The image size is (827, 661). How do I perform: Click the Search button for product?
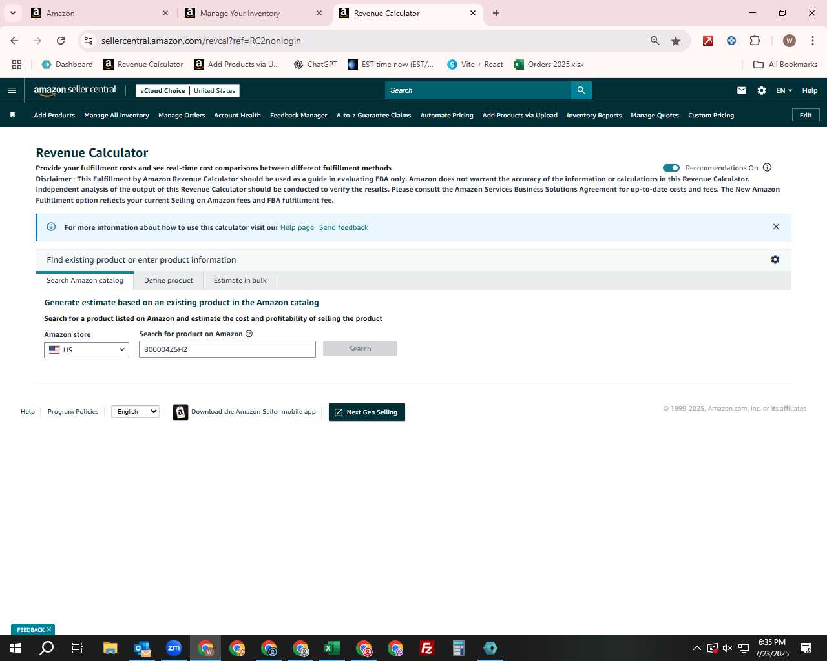(360, 349)
